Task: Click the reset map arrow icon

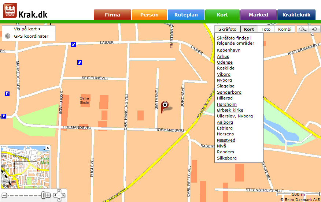Action: point(314,29)
